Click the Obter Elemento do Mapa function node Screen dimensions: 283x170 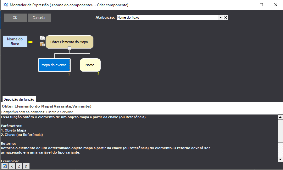[69, 42]
